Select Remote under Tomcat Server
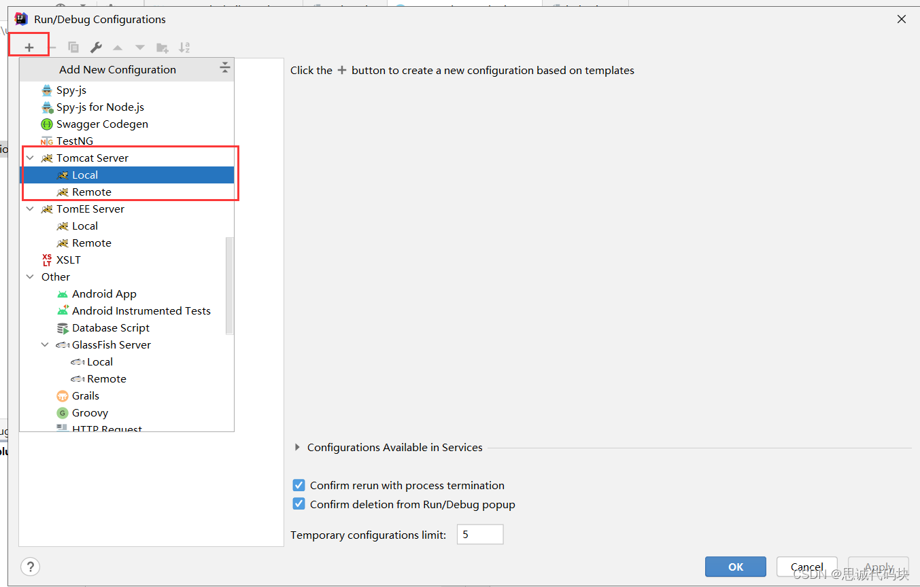Image resolution: width=920 pixels, height=587 pixels. tap(127, 192)
